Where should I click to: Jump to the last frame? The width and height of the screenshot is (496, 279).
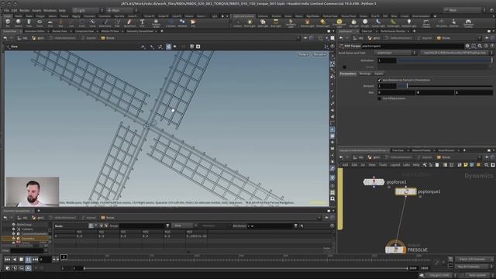pos(35,260)
